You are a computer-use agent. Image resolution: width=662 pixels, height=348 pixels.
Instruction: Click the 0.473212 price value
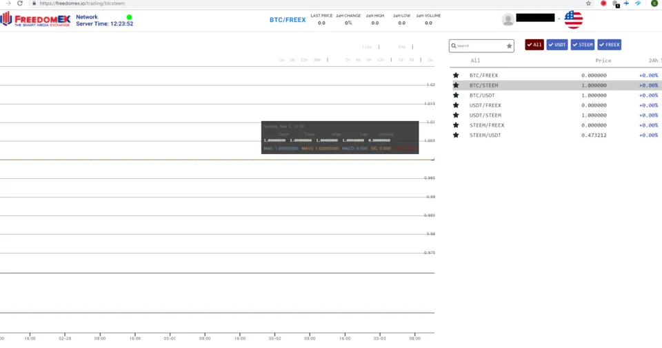click(x=594, y=135)
